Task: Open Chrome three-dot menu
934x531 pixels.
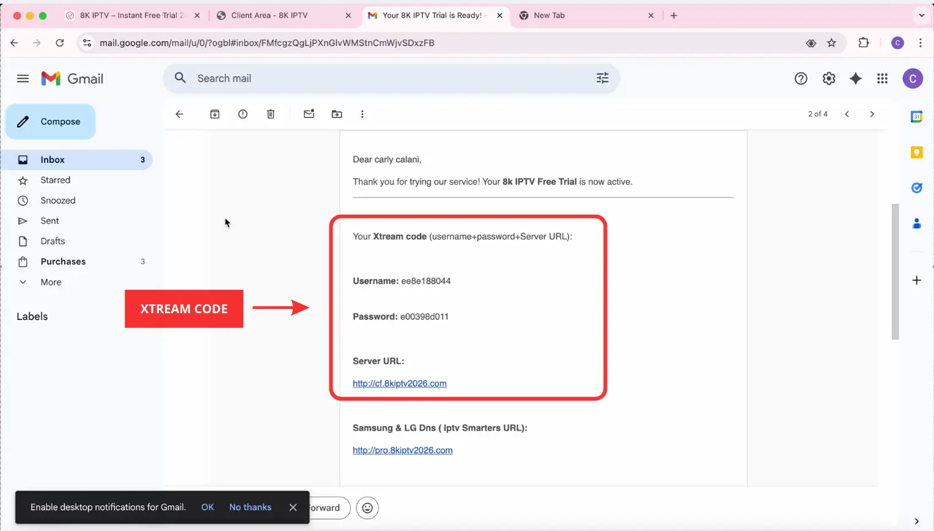Action: click(920, 43)
